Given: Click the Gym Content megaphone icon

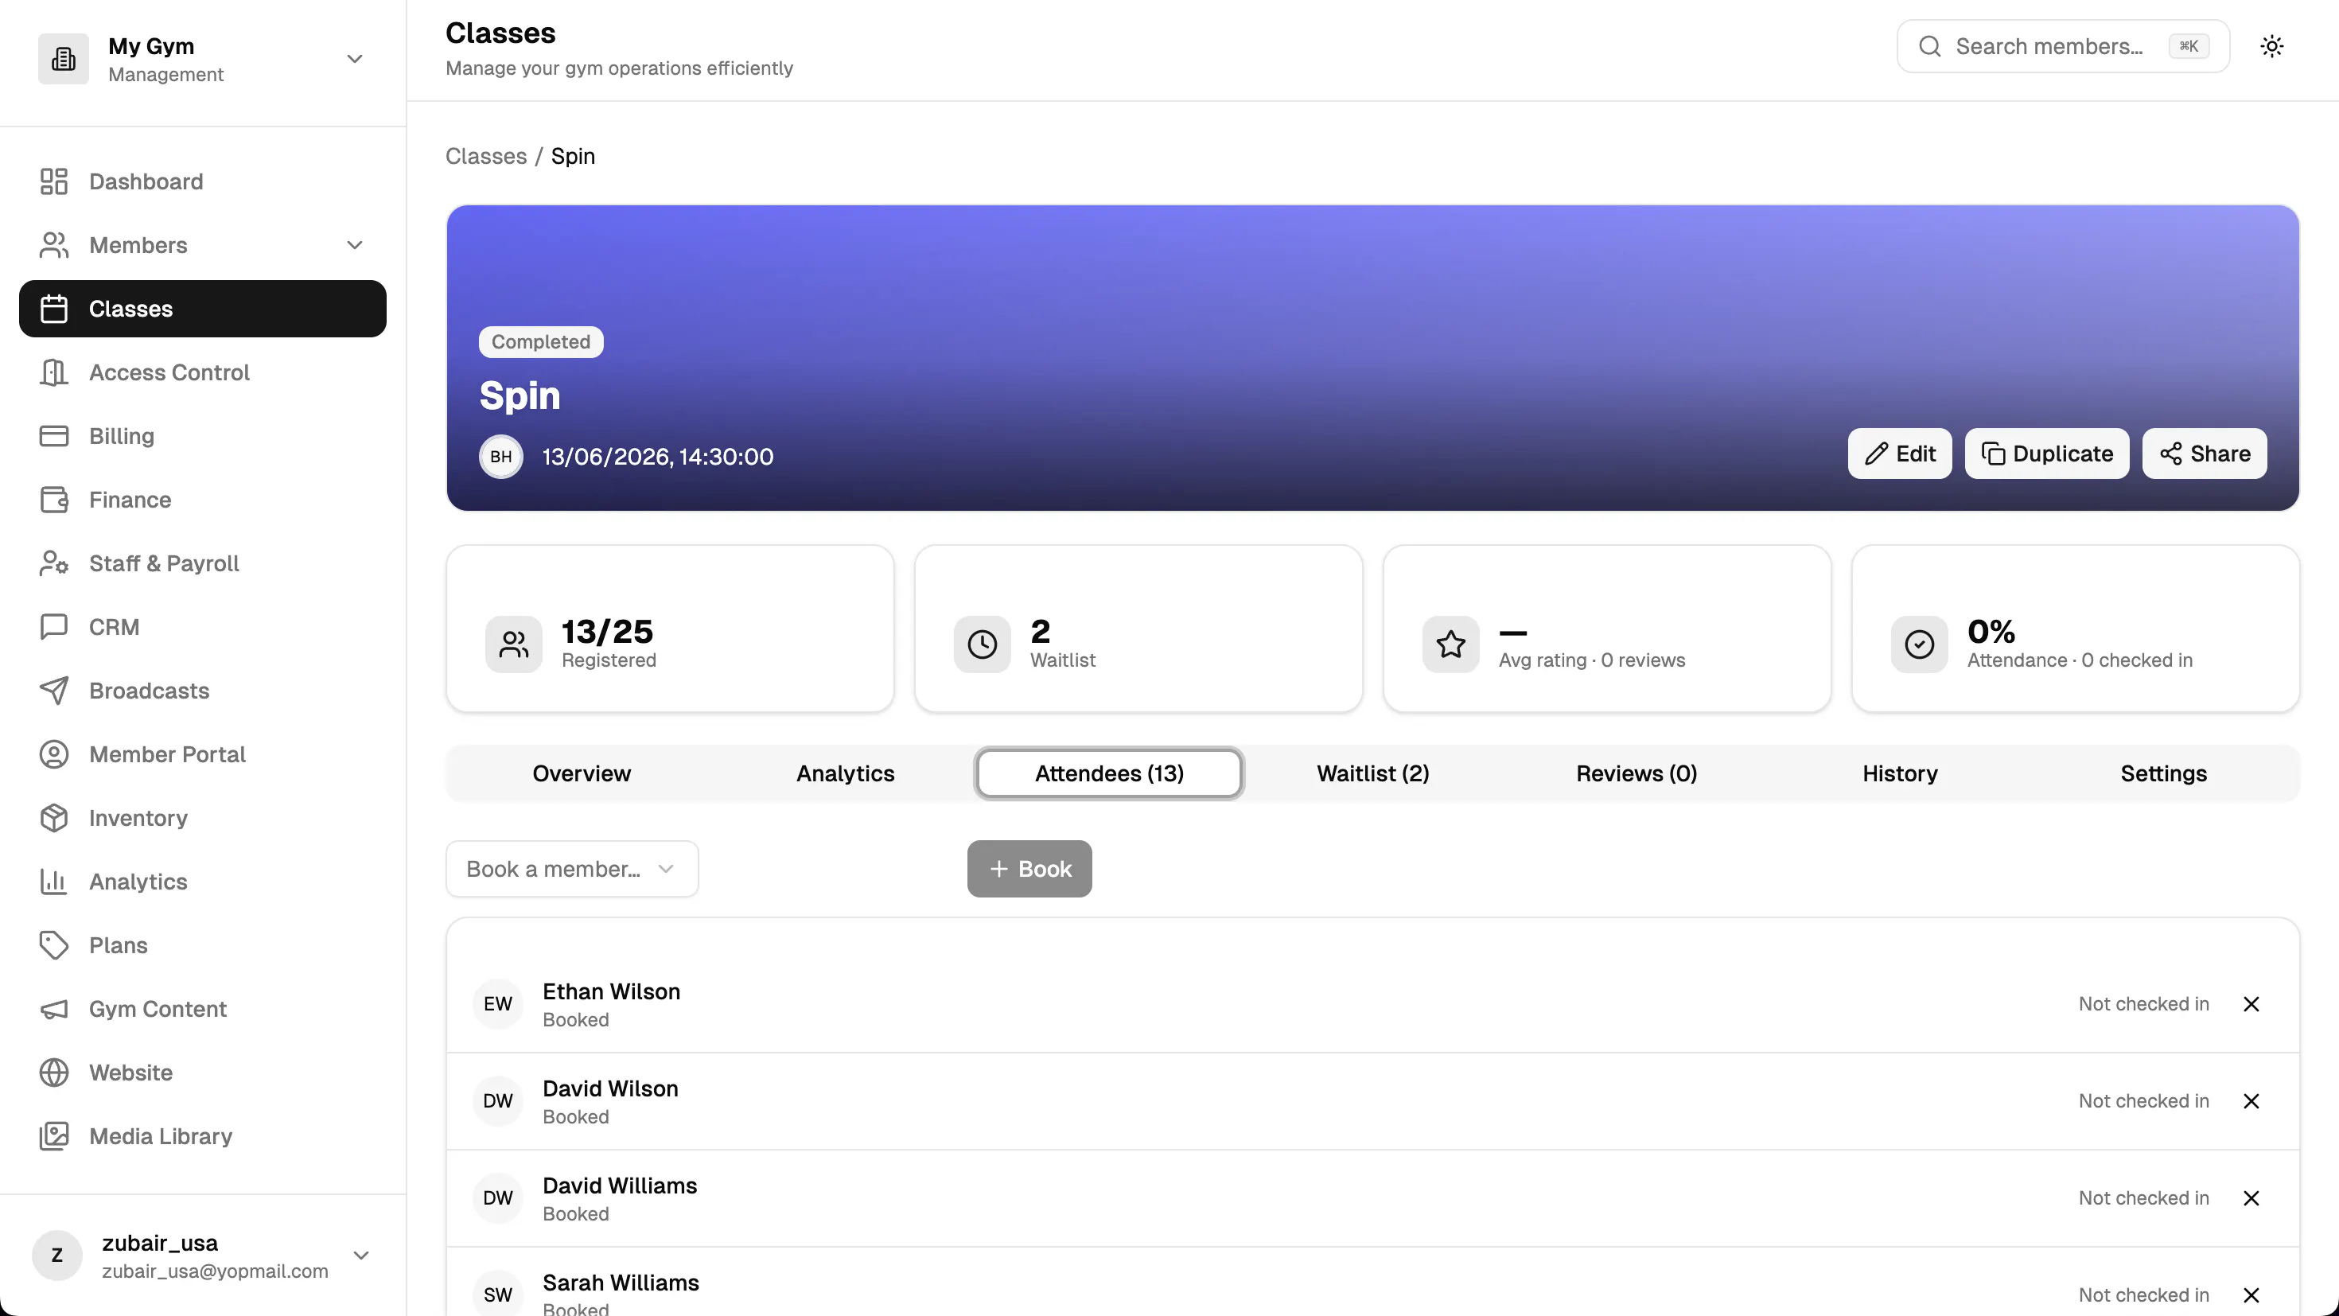Looking at the screenshot, I should click(x=53, y=1008).
